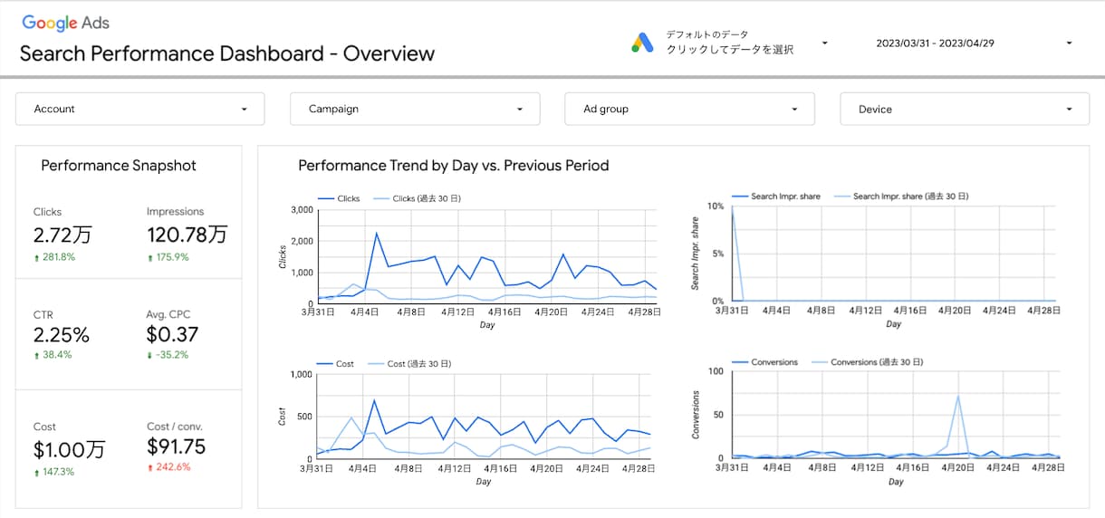Click the CTR change 38.4%
This screenshot has height=518, width=1105.
53,355
